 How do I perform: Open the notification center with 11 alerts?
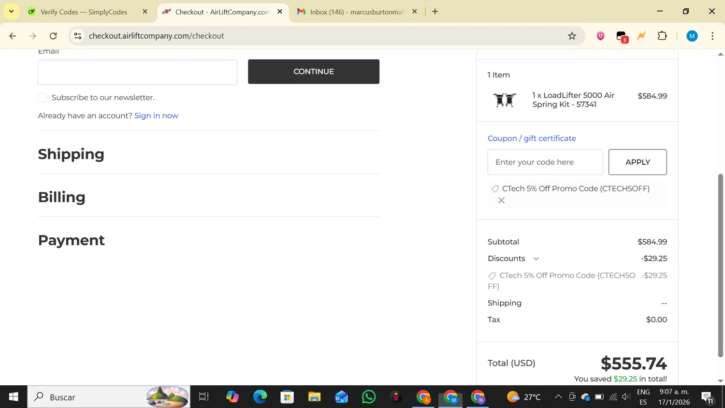click(708, 397)
